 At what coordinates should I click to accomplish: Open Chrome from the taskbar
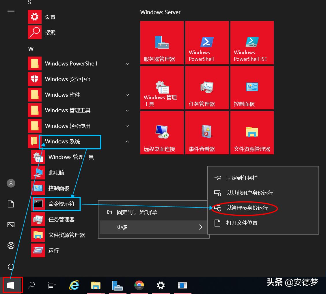point(139,285)
